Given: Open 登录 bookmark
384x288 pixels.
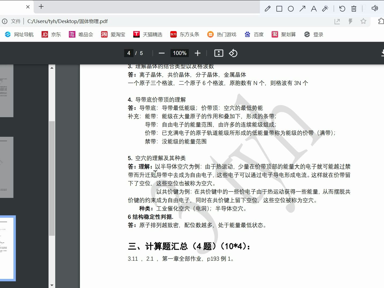Looking at the screenshot, I should (x=313, y=34).
